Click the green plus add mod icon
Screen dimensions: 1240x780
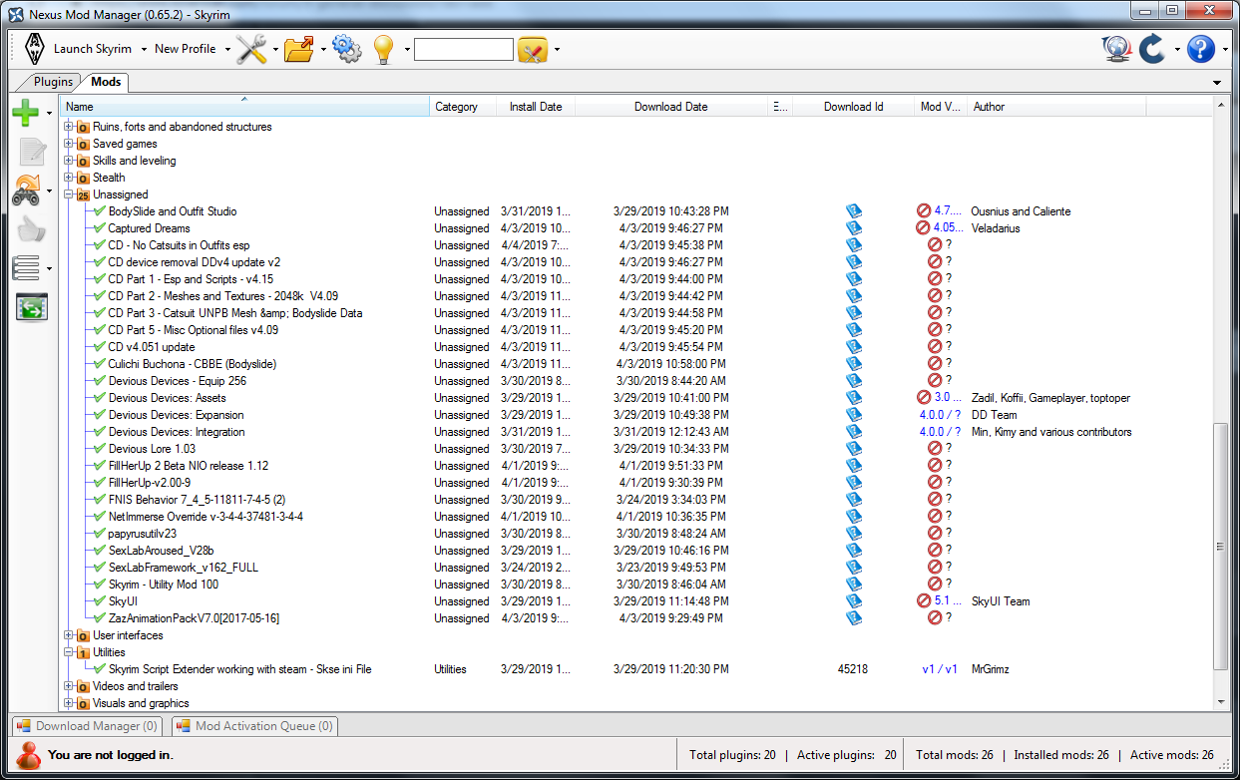coord(26,113)
